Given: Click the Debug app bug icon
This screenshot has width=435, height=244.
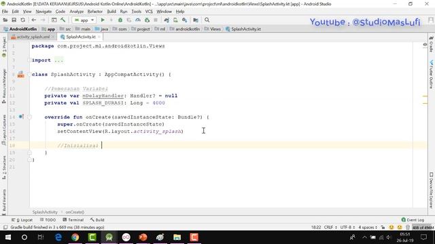Looking at the screenshot, I should point(120,20).
